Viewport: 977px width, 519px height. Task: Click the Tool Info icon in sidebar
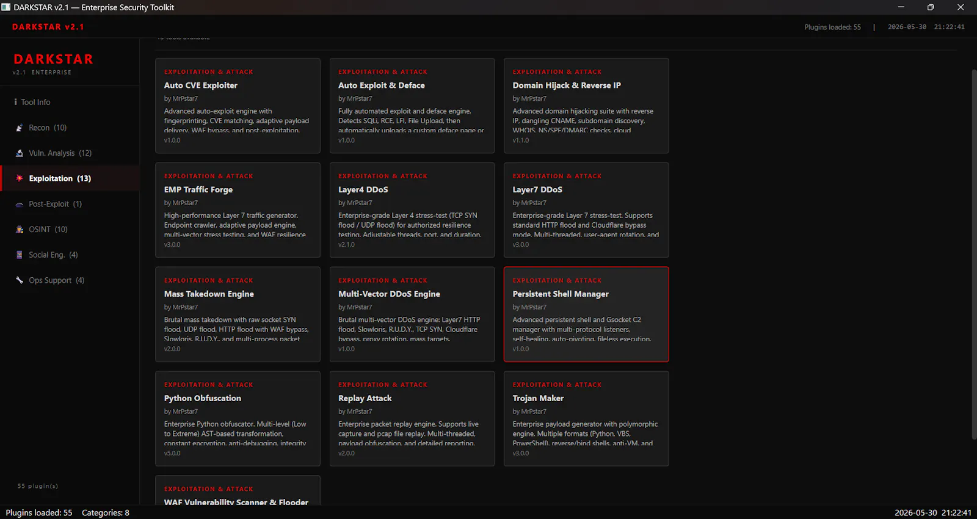(x=15, y=102)
